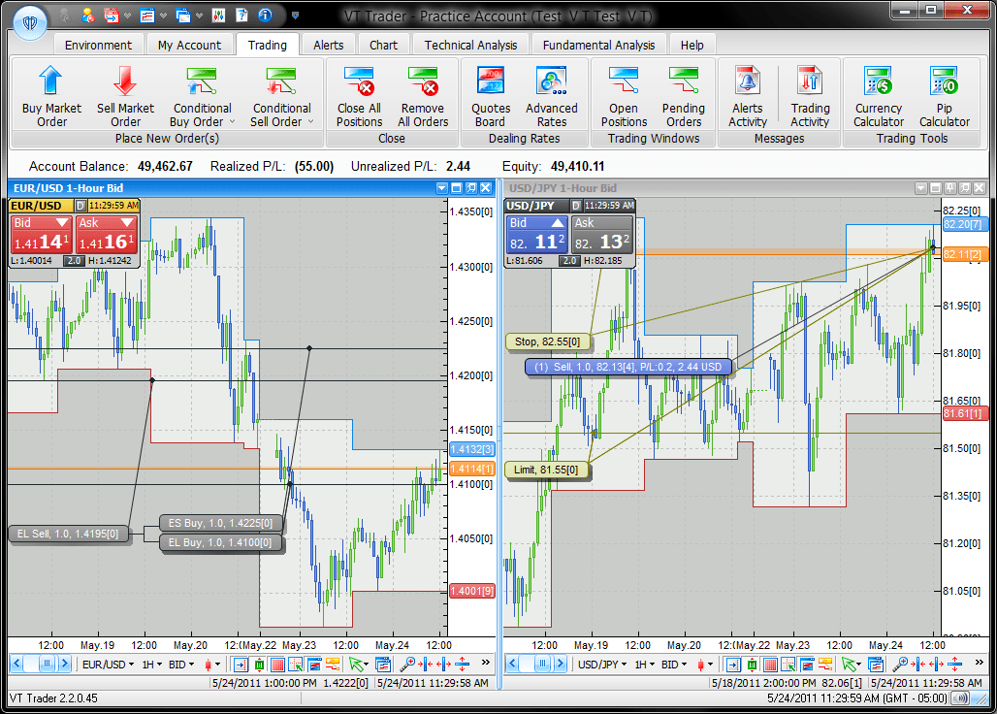
Task: Click the candlestick chart icon in title bar
Action: pos(218,16)
